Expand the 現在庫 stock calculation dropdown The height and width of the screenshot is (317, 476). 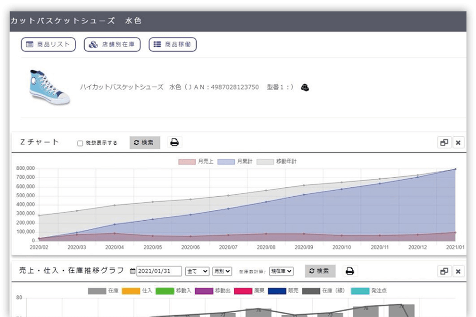(281, 271)
